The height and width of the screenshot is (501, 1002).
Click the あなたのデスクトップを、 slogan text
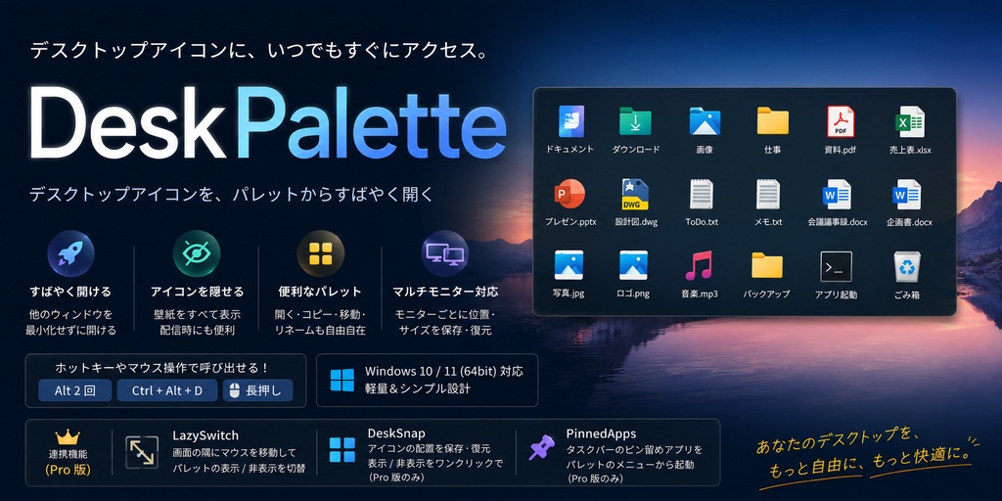(838, 443)
